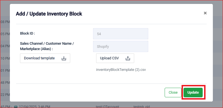Image resolution: width=223 pixels, height=108 pixels.
Task: Click the Sales Channel / Customer Name label
Action: point(47,46)
